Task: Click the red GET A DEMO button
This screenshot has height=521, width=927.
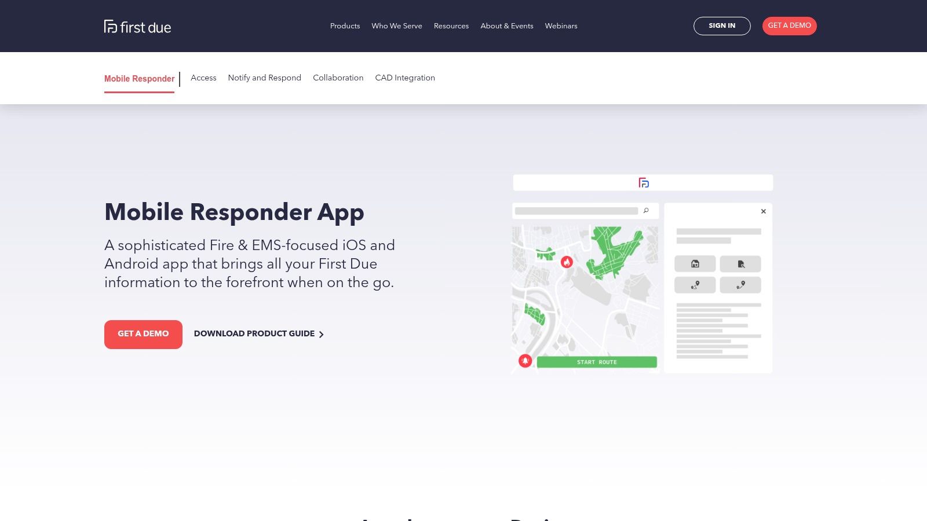Action: click(143, 334)
